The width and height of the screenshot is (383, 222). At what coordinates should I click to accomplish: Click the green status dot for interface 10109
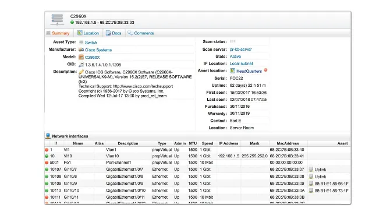[x=47, y=184]
